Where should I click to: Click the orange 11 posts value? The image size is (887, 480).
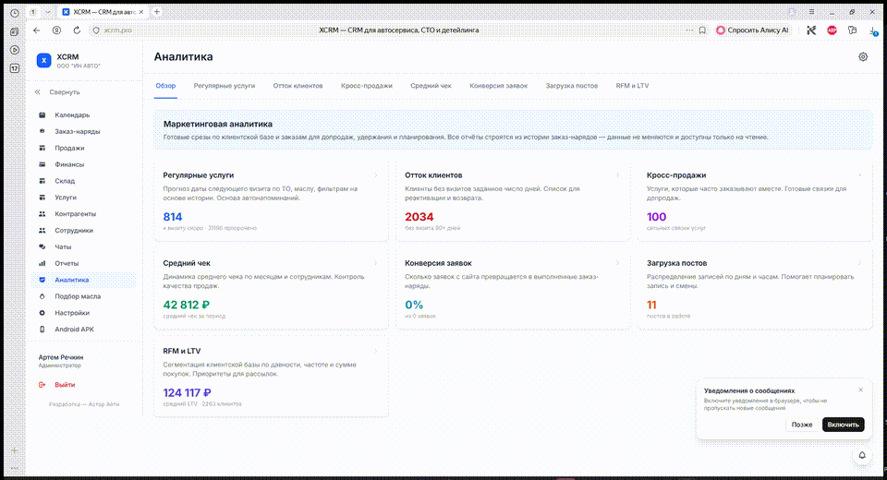pyautogui.click(x=651, y=305)
